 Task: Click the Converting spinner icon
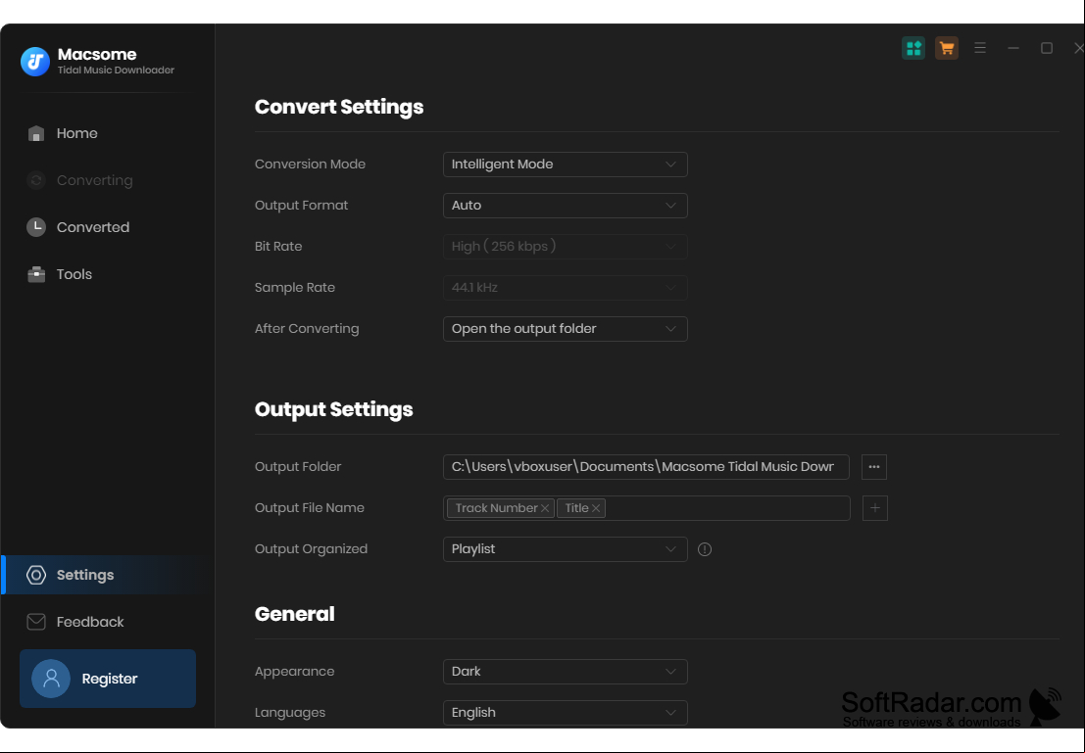36,180
